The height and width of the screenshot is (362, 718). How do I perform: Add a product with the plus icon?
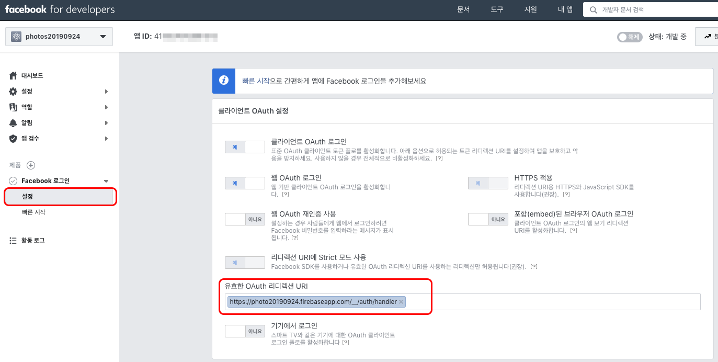(x=31, y=165)
